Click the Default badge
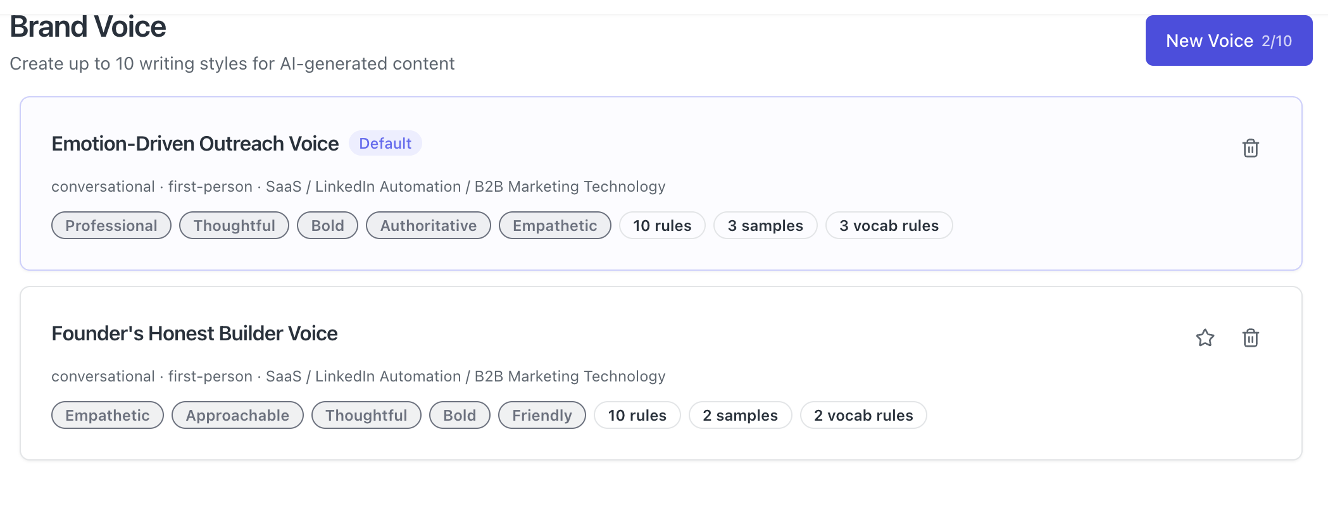1328x520 pixels. click(385, 144)
